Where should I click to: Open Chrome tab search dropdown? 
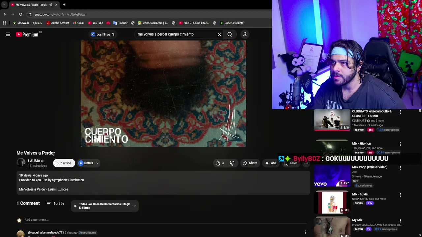4,5
